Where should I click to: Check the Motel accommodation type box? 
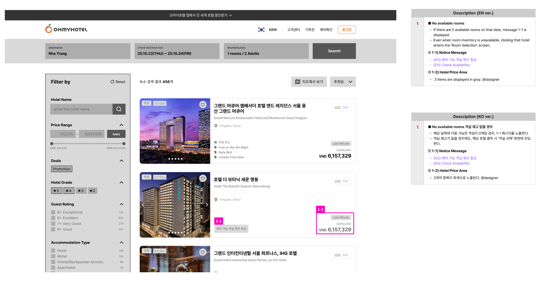[53, 256]
